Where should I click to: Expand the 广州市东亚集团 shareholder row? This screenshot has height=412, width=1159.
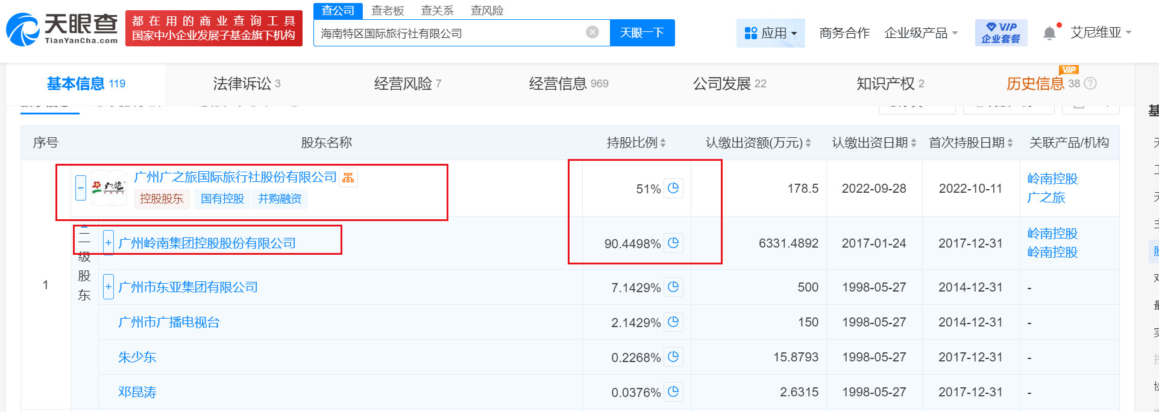pyautogui.click(x=108, y=287)
